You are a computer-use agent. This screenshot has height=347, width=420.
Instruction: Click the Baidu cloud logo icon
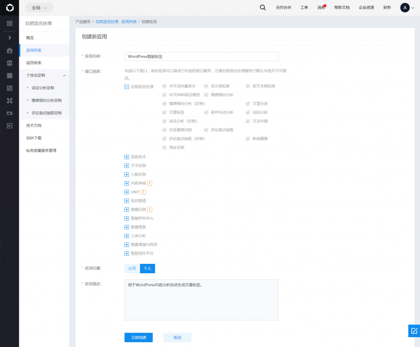pos(9,7)
